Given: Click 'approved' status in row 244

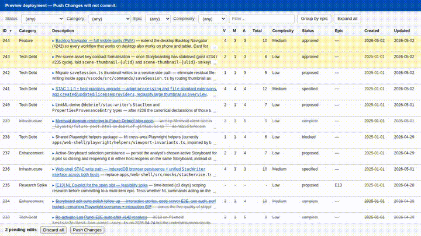Looking at the screenshot, I should coord(310,41).
